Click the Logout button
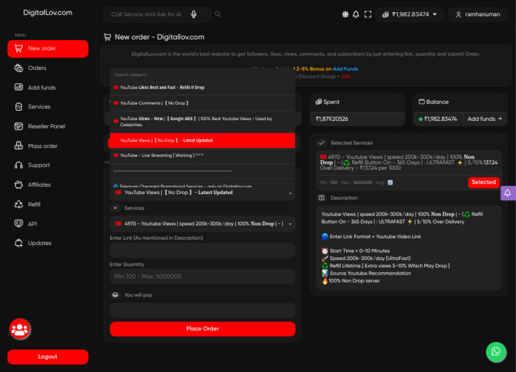This screenshot has width=516, height=372. [x=48, y=357]
